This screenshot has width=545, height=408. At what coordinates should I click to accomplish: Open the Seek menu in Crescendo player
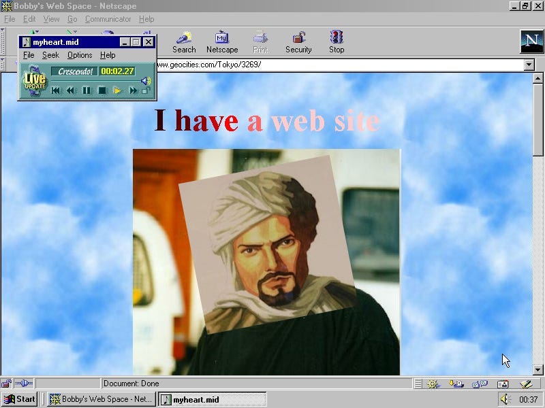(x=50, y=55)
